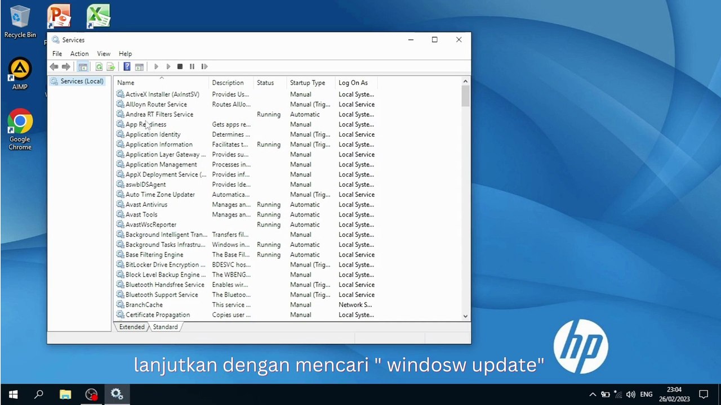Open the volume control in the system tray
The image size is (721, 405).
(x=630, y=395)
